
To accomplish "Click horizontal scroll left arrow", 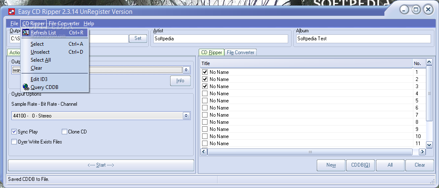I will pos(204,151).
